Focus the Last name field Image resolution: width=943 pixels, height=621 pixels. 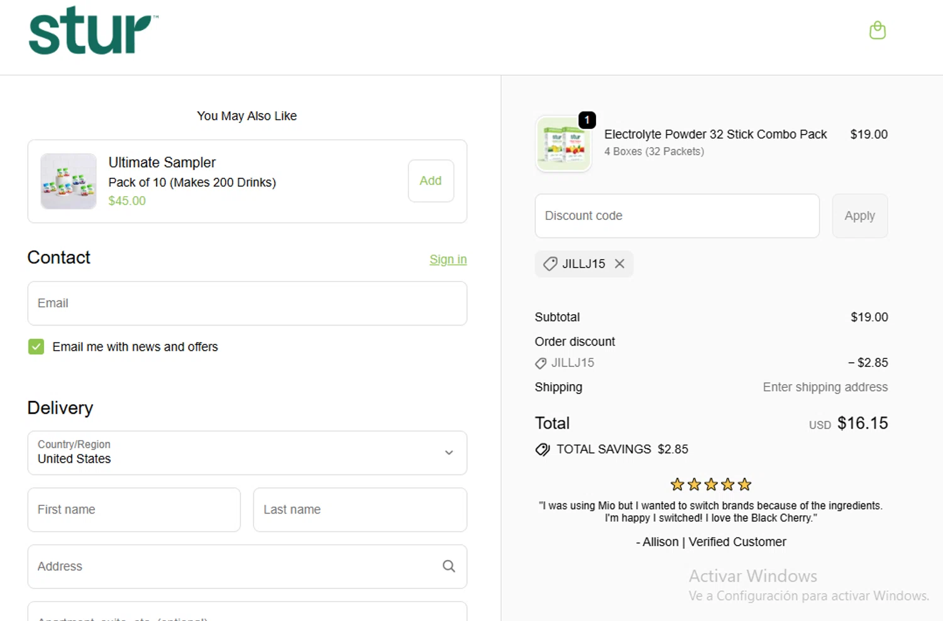click(360, 510)
